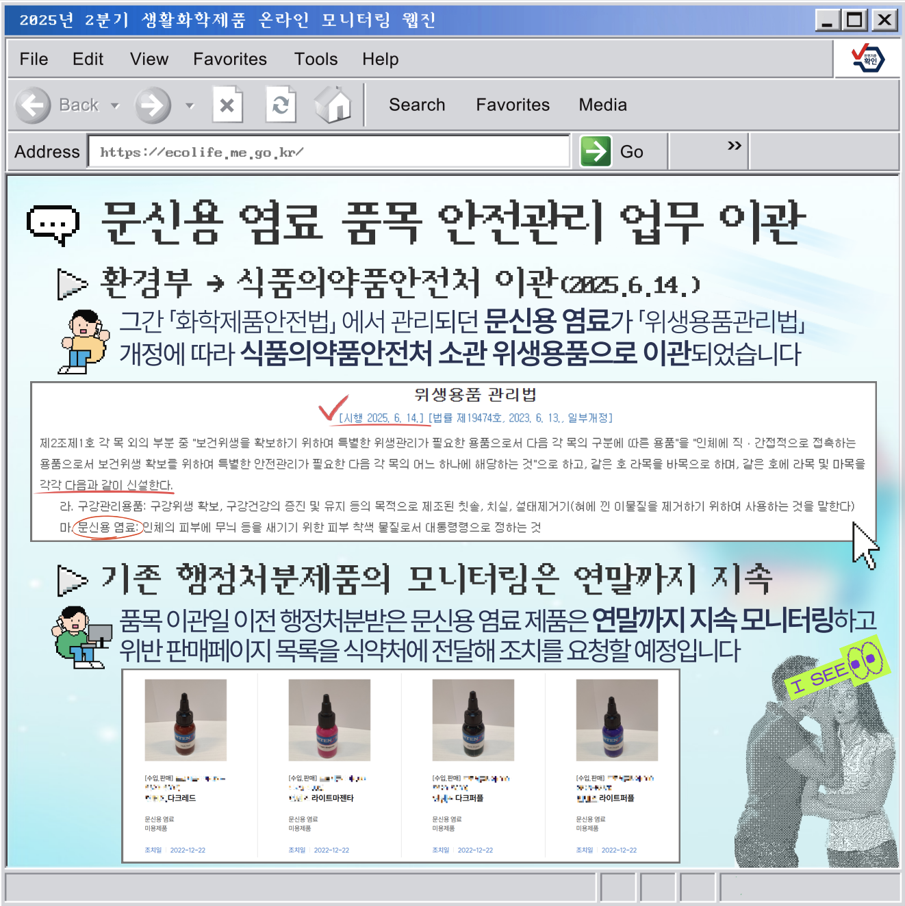Click the 라이트퍼플 ink product thumbnail
This screenshot has height=906, width=905.
pyautogui.click(x=617, y=720)
